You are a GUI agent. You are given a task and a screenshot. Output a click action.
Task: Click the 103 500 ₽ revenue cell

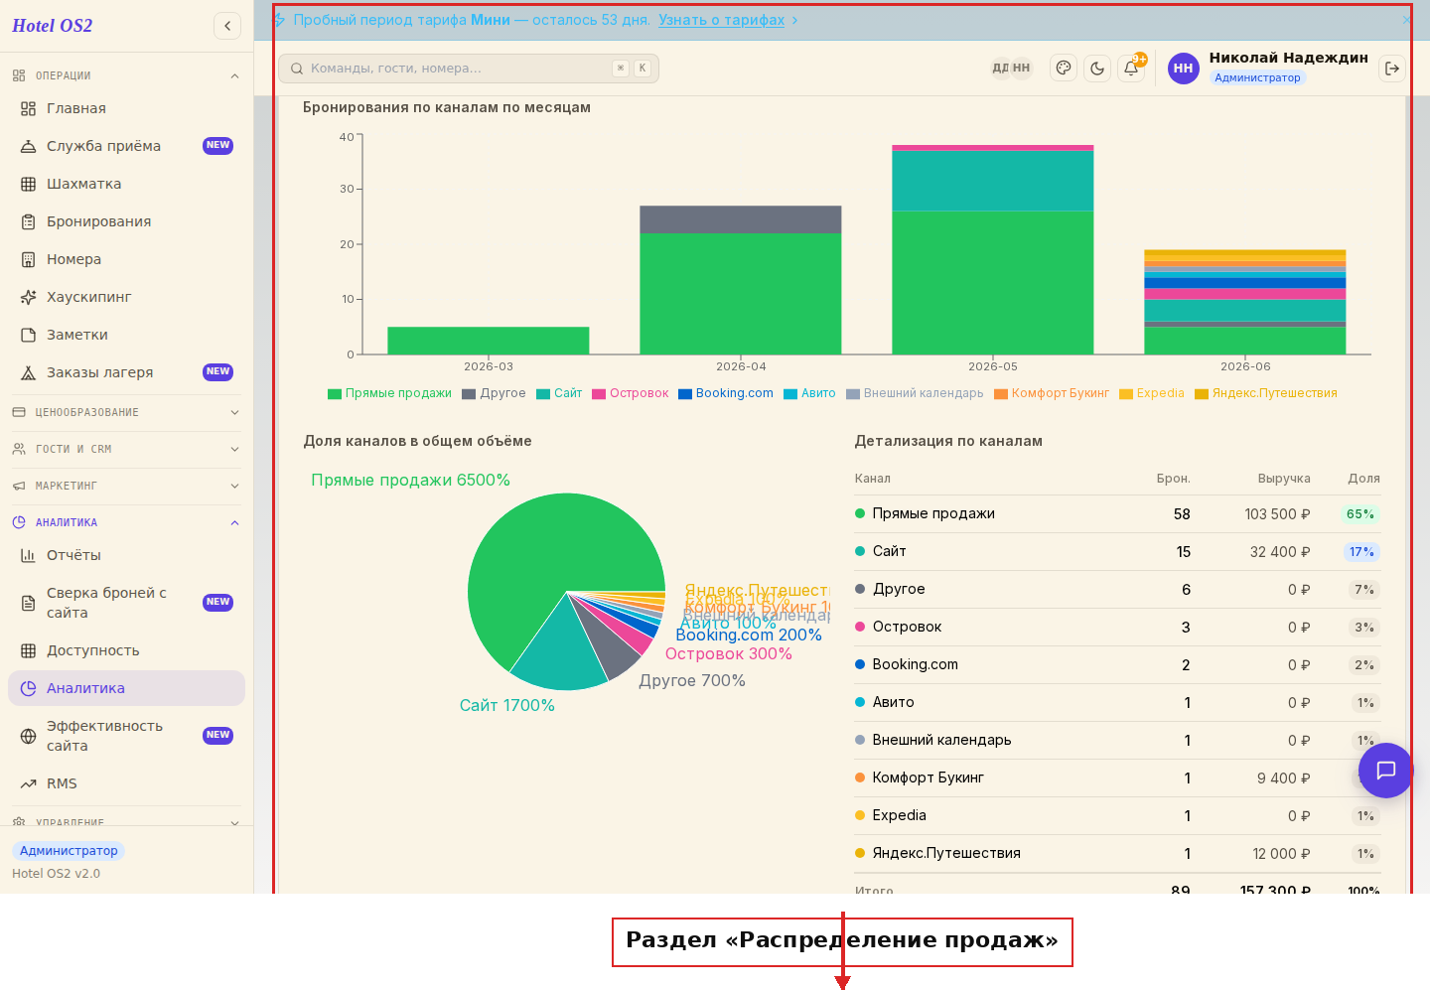pos(1277,514)
